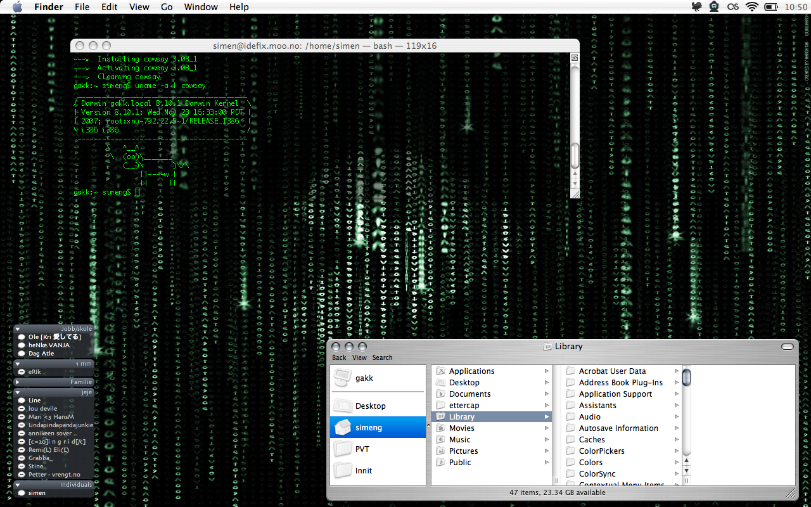Viewport: 811px width, 507px height.
Task: Select the gakk disk in Finder sidebar
Action: [378, 378]
